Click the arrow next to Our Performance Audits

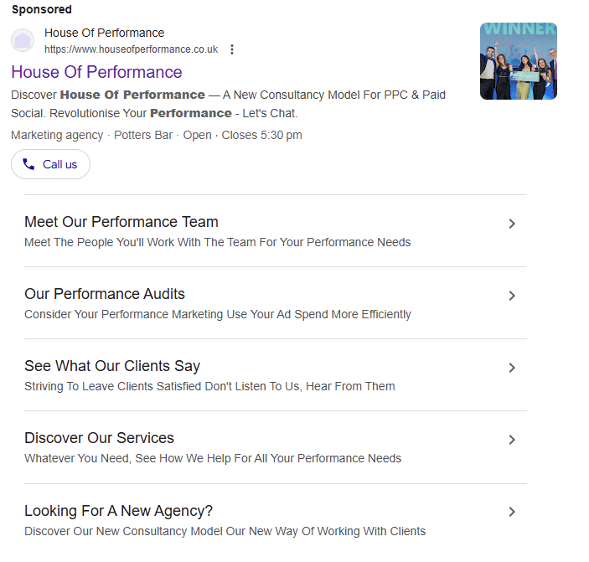click(512, 296)
